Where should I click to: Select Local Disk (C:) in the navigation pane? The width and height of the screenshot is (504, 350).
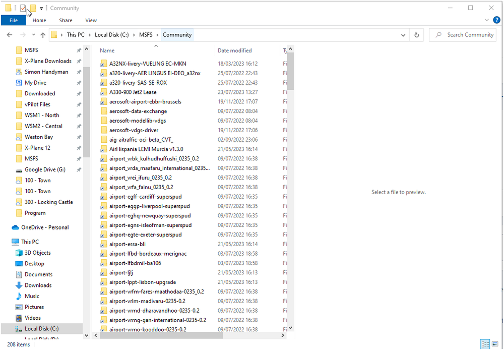(x=40, y=328)
